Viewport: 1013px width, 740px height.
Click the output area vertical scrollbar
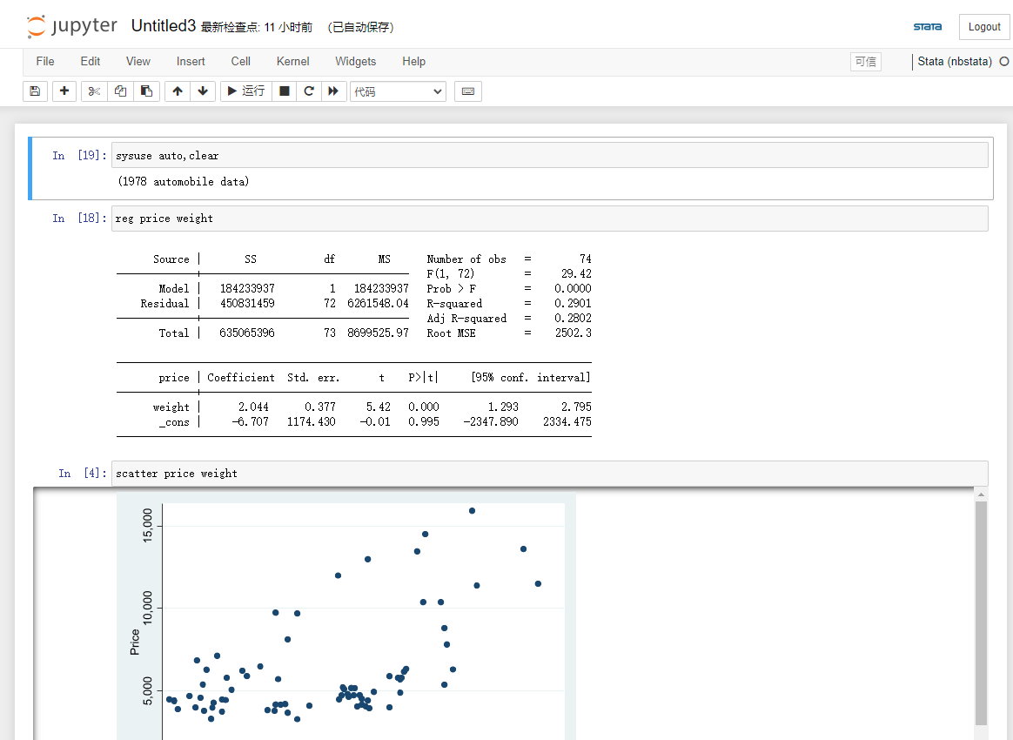[x=982, y=609]
